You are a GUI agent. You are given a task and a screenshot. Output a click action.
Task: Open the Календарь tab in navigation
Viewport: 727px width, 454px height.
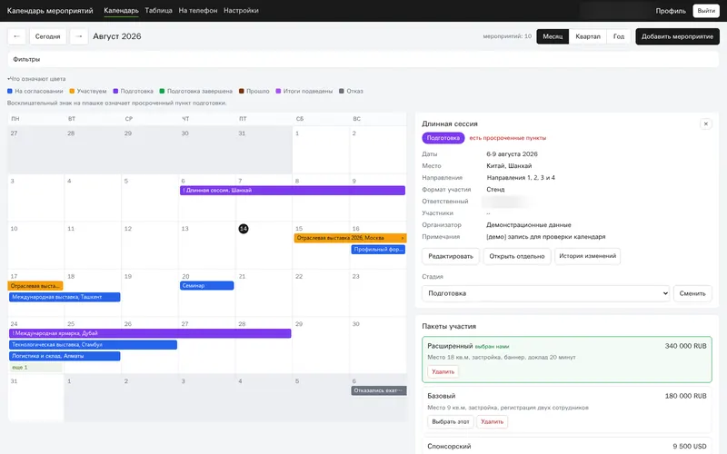121,11
